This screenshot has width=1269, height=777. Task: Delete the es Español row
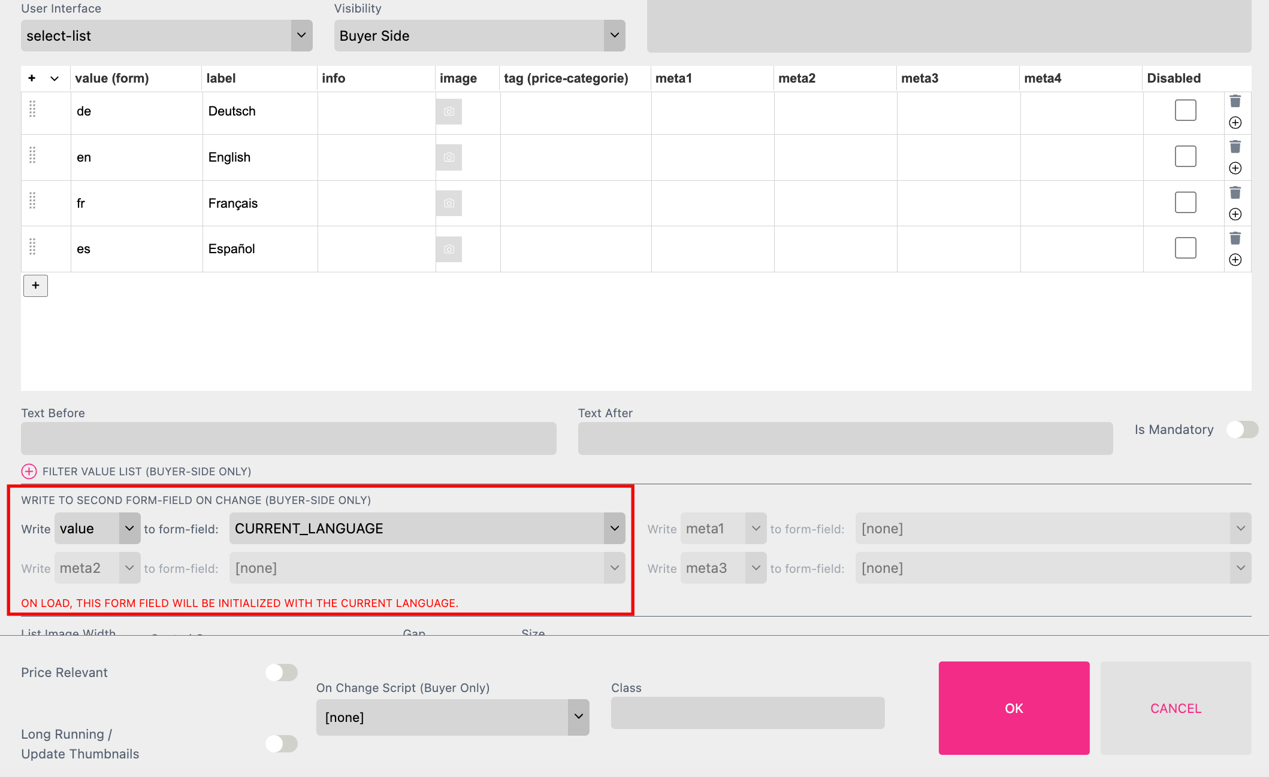[x=1235, y=238]
